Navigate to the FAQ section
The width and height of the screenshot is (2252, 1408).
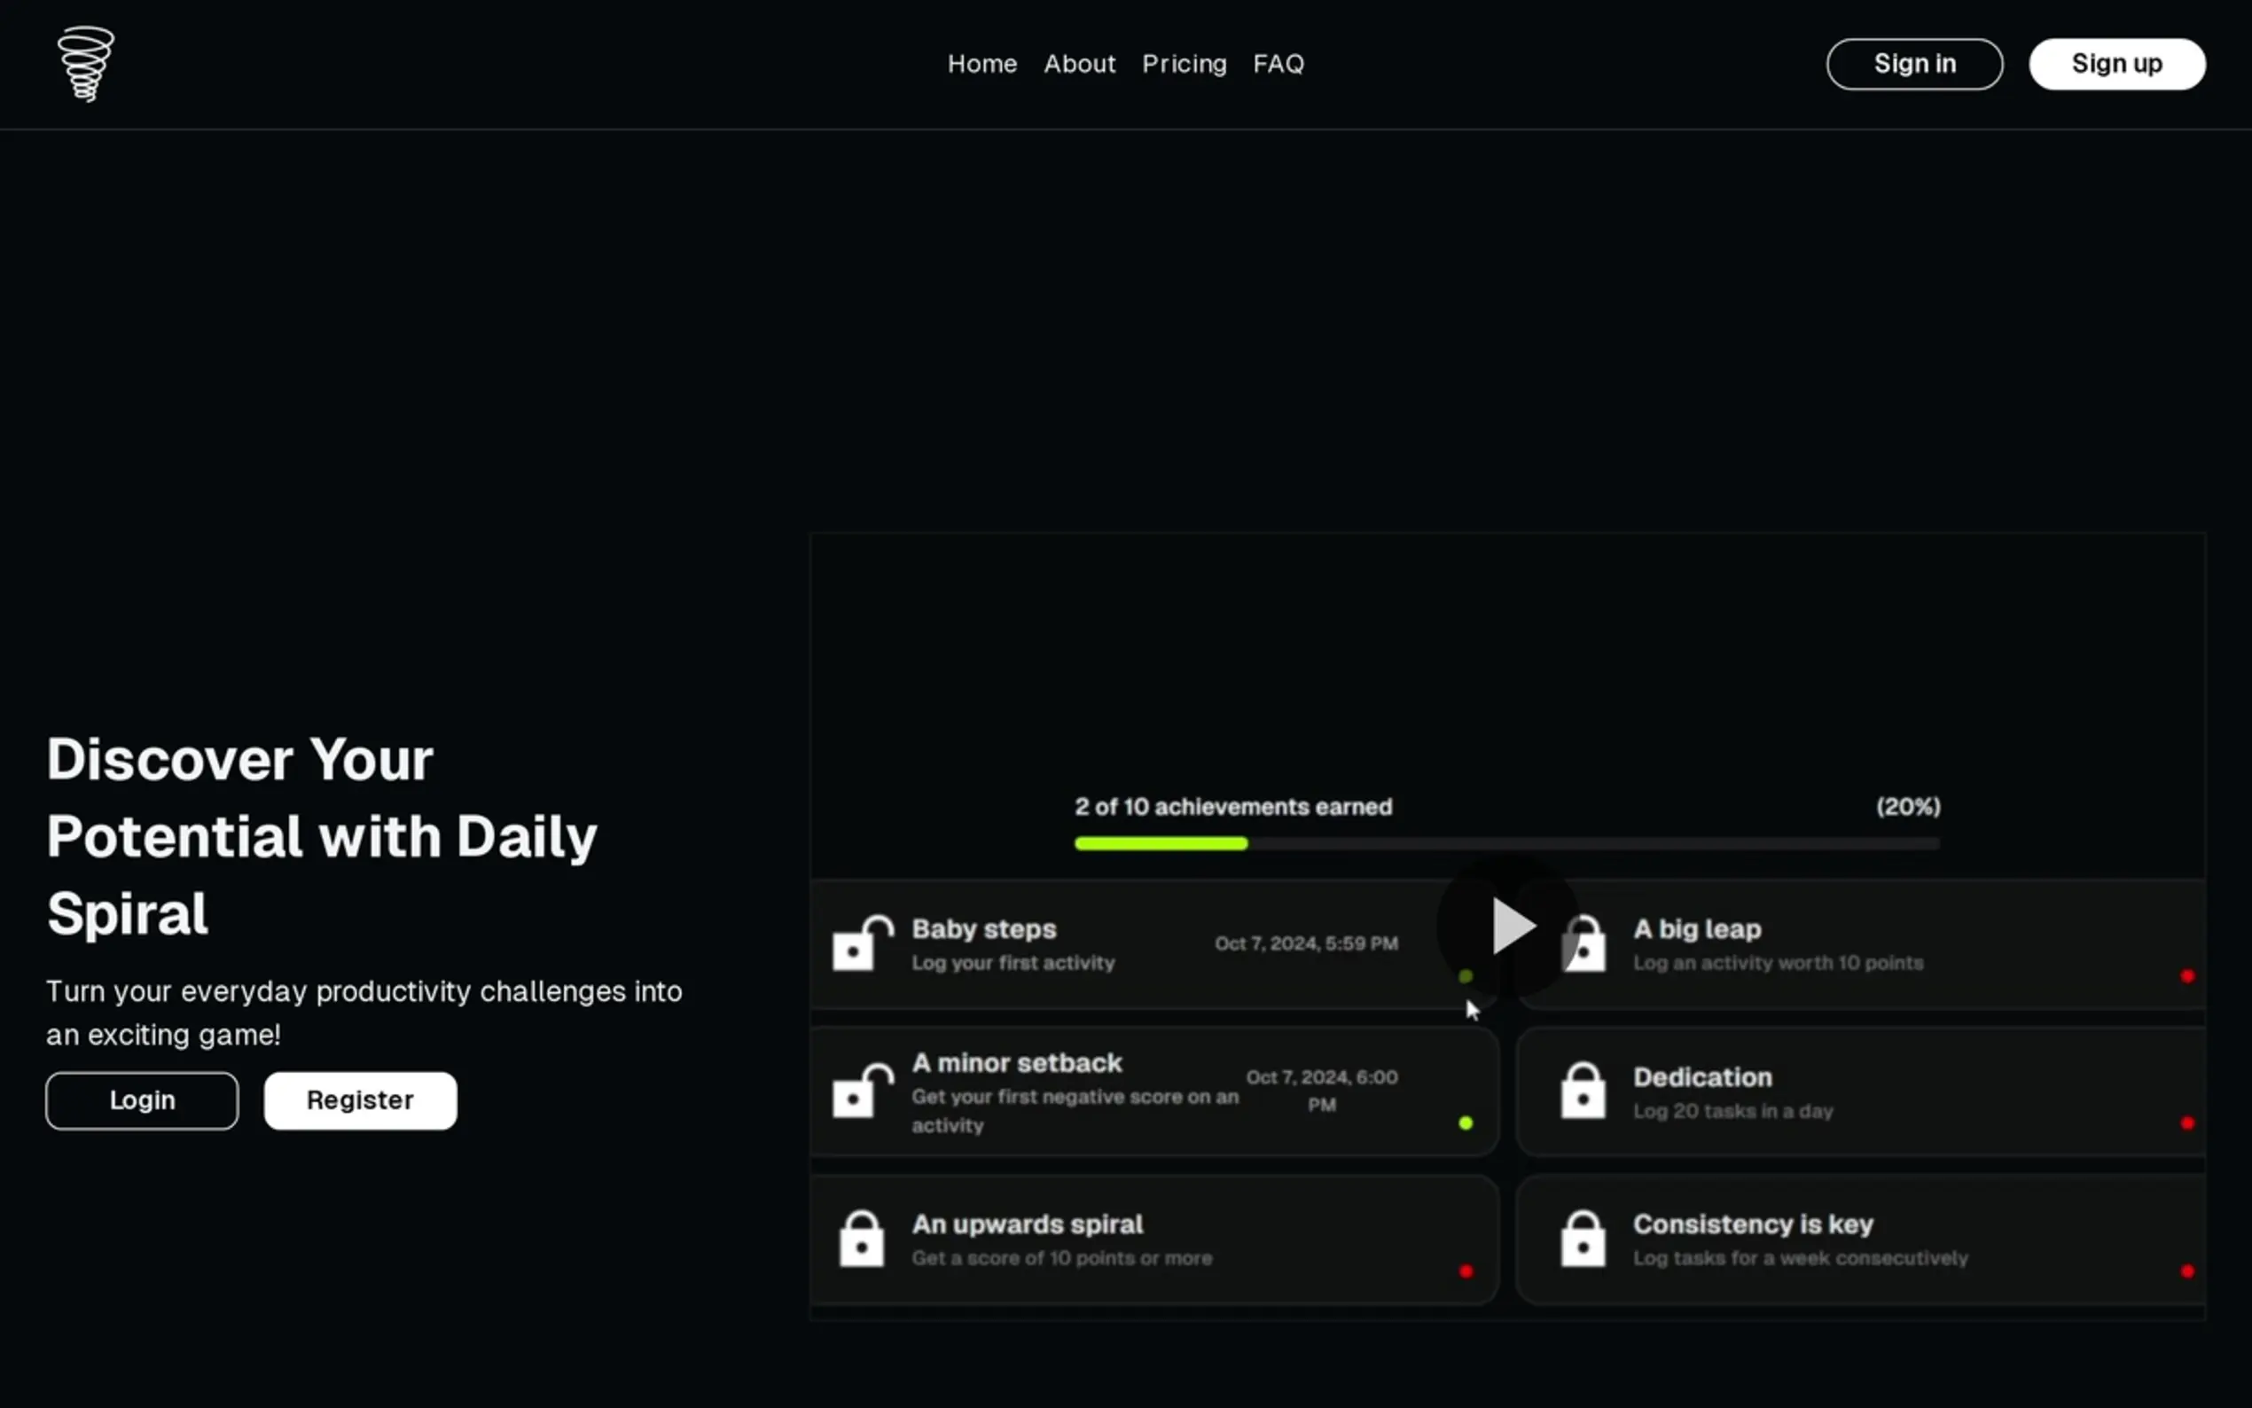[1278, 64]
